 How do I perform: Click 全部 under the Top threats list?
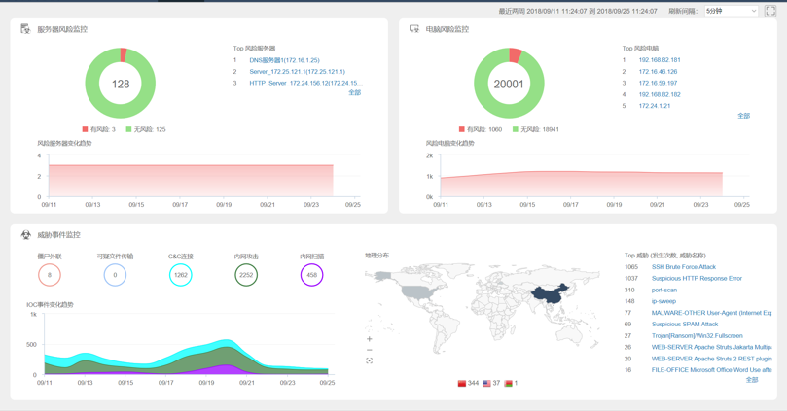pos(751,380)
